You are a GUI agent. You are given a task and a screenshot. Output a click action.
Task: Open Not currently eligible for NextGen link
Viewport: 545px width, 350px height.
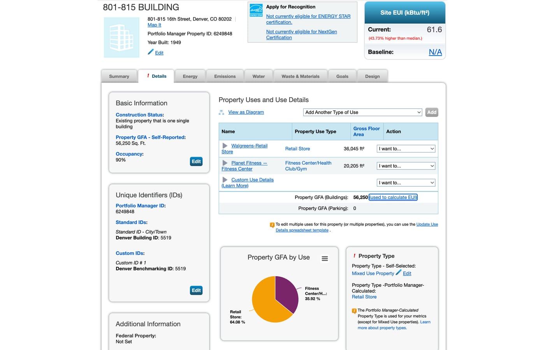(x=302, y=35)
